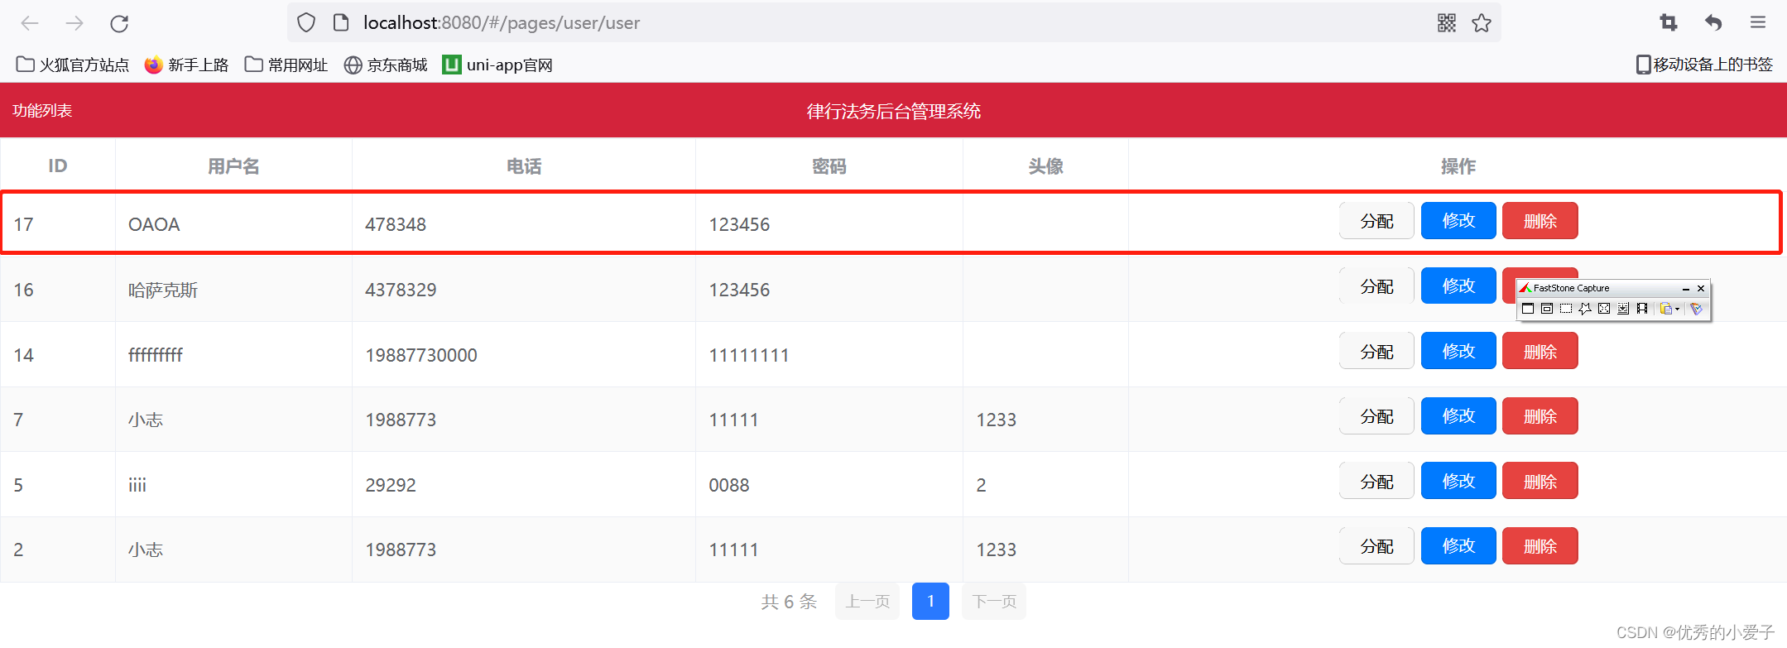The image size is (1787, 648).
Task: Go back with the browser back arrow
Action: [x=30, y=23]
